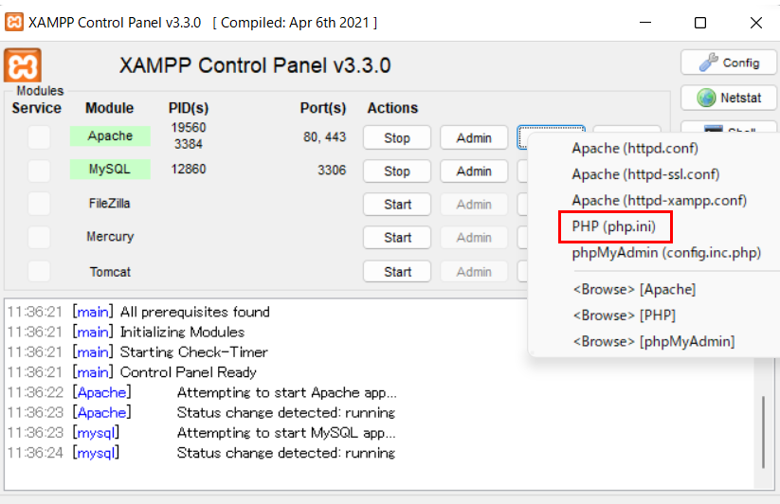
Task: Stop the MySQL module
Action: click(397, 171)
